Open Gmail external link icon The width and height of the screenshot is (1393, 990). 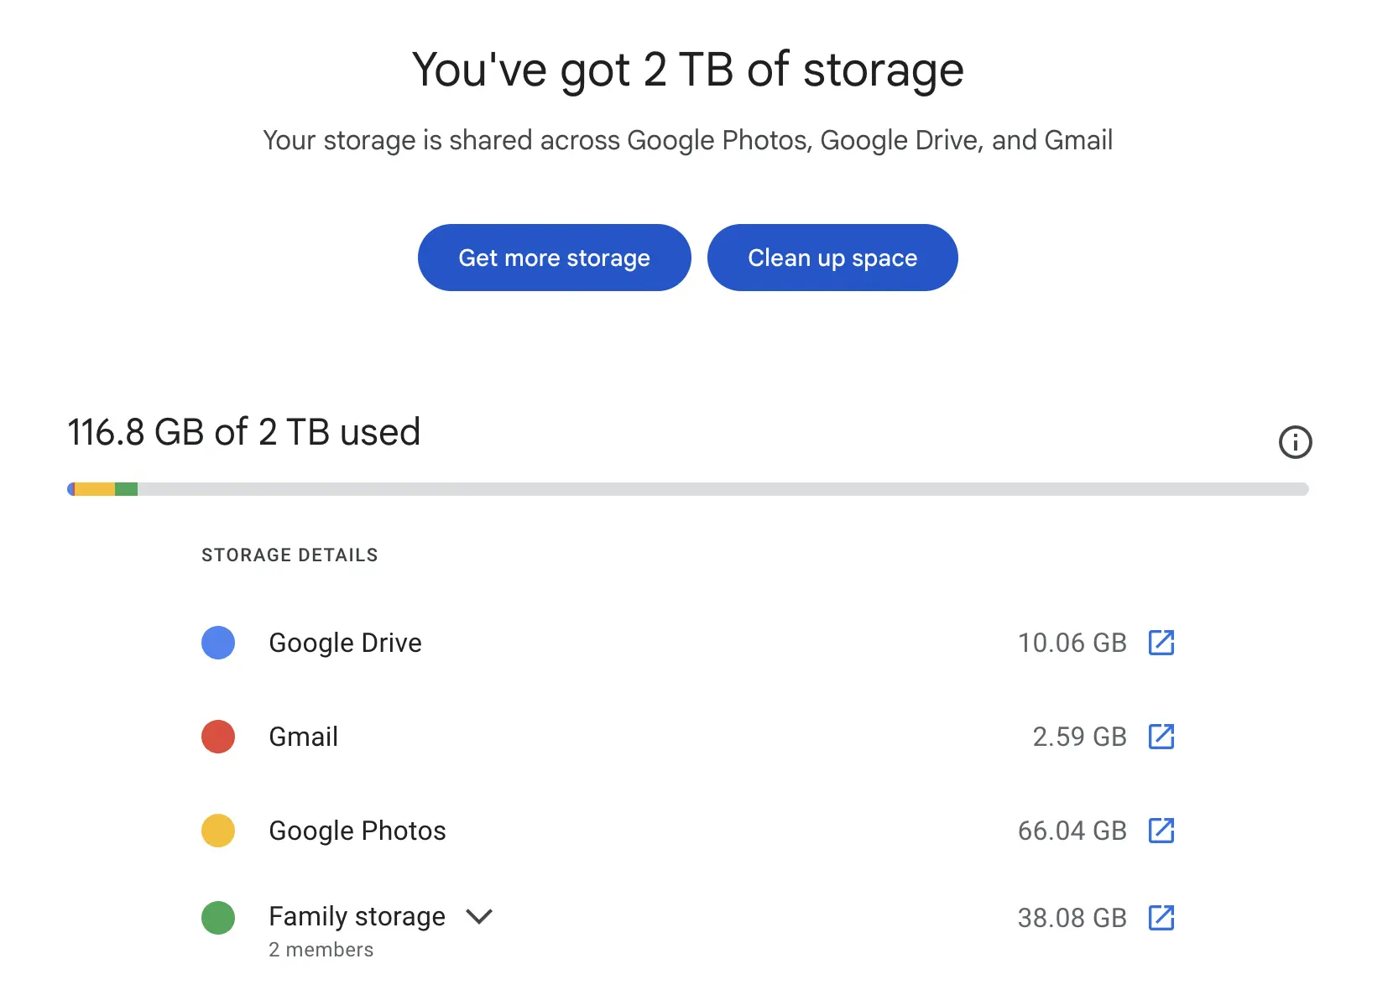(1161, 737)
